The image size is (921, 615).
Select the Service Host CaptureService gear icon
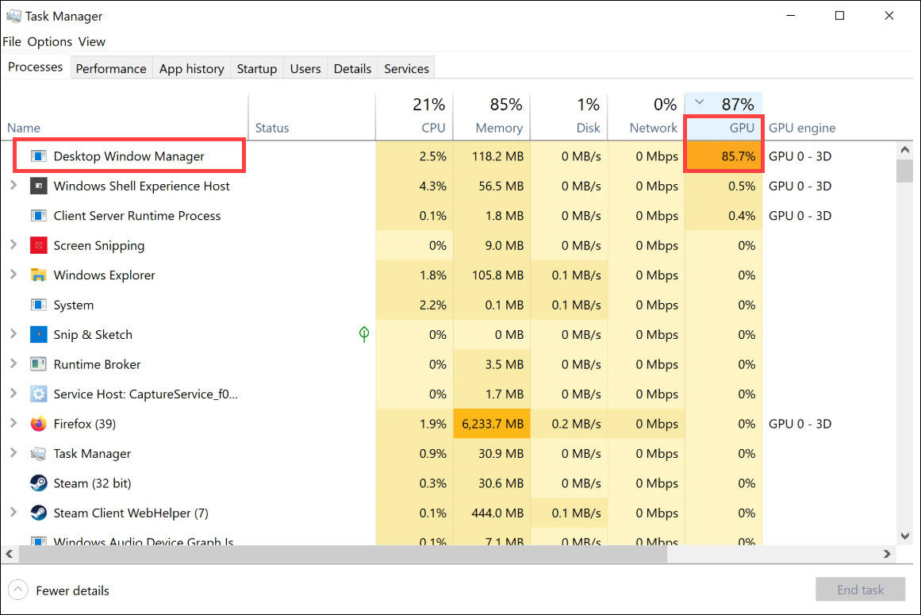(x=39, y=394)
